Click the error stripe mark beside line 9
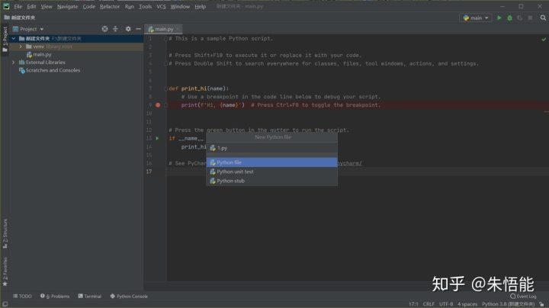The width and height of the screenshot is (549, 308). tap(546, 112)
